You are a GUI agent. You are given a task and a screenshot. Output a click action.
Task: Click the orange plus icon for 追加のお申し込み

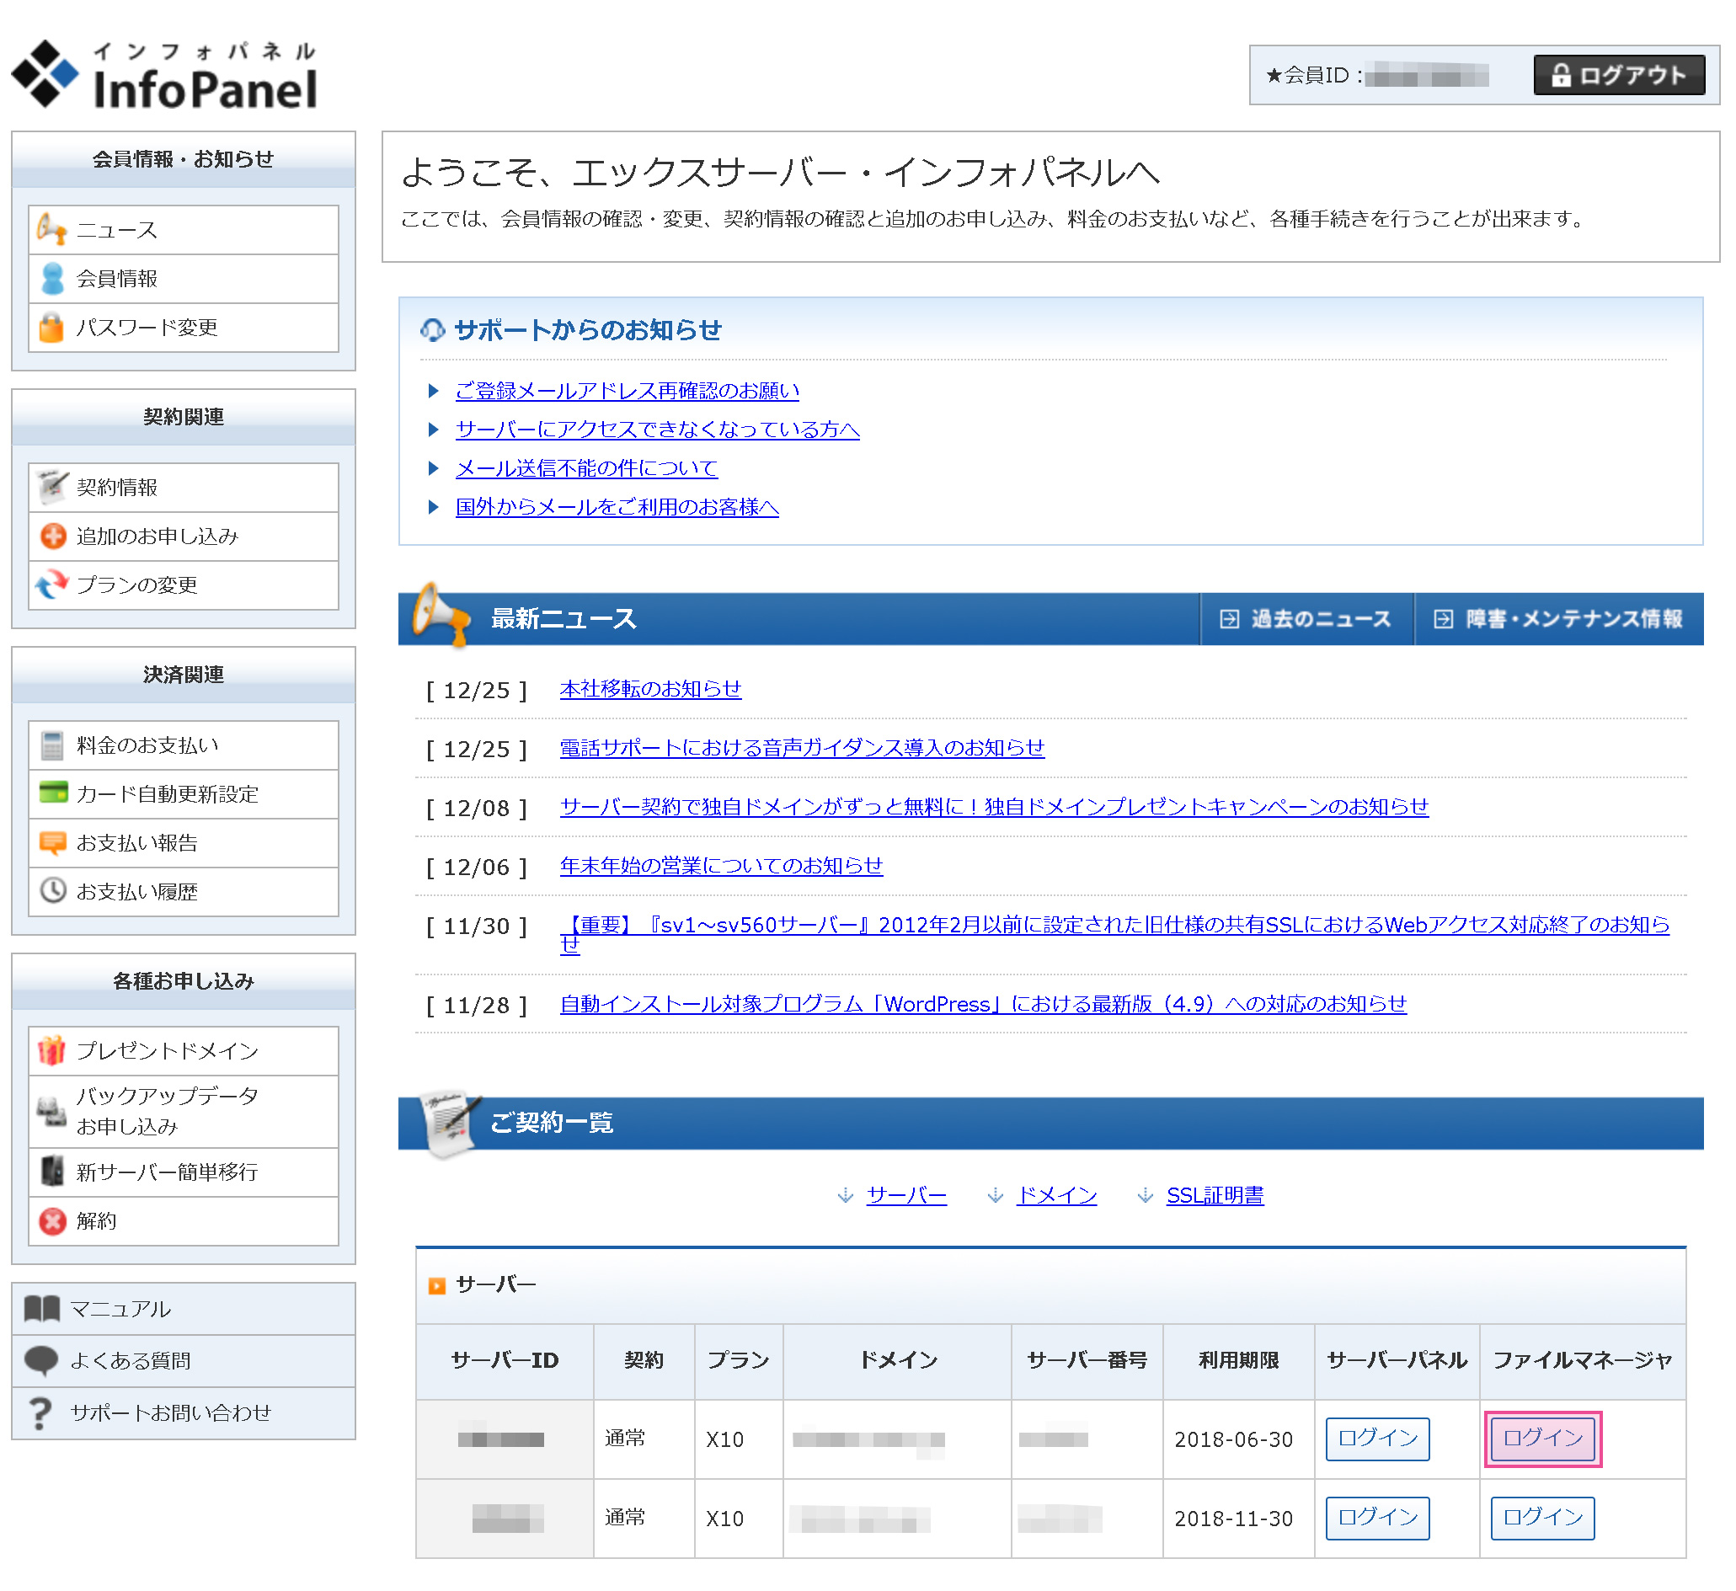(53, 537)
